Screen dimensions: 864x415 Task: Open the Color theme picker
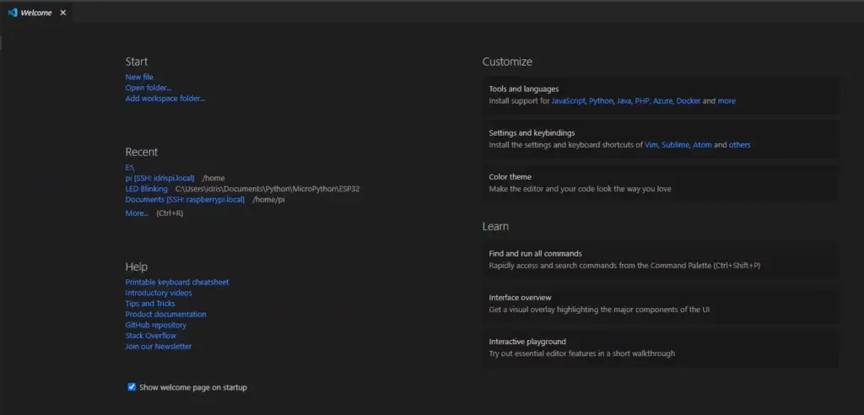661,183
